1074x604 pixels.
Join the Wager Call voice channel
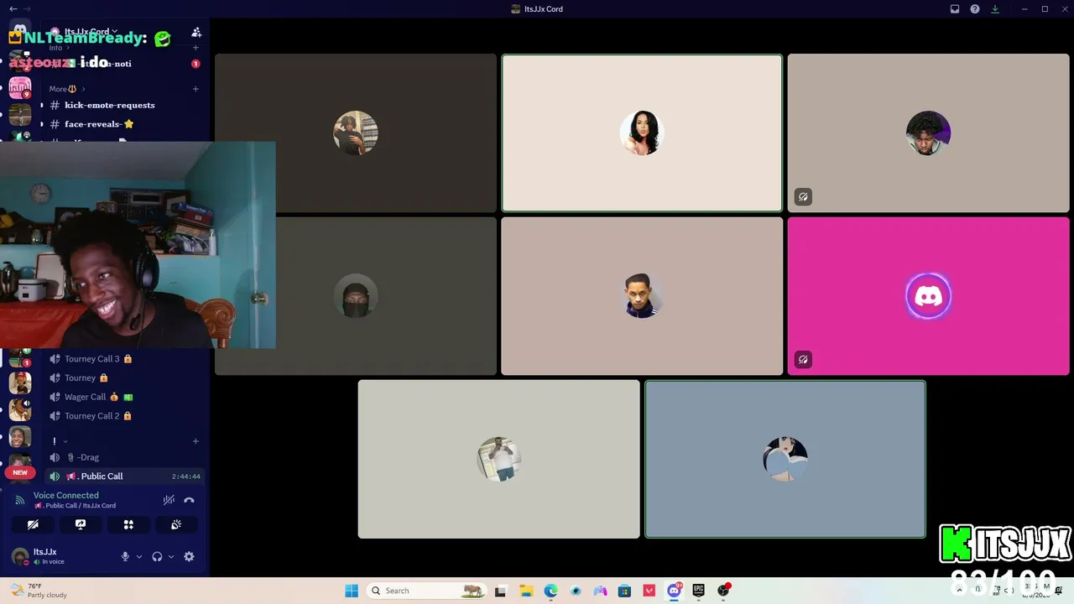pos(124,397)
